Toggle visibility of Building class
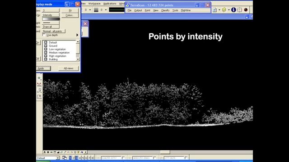289x162 pixels. pyautogui.click(x=46, y=59)
